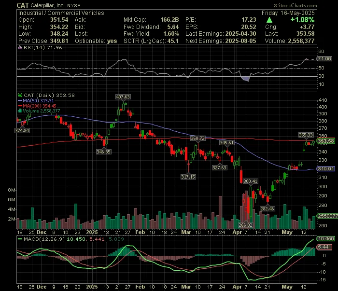The height and width of the screenshot is (291, 338).
Task: Click Last Earnings date 2025-04-30
Action: (240, 34)
